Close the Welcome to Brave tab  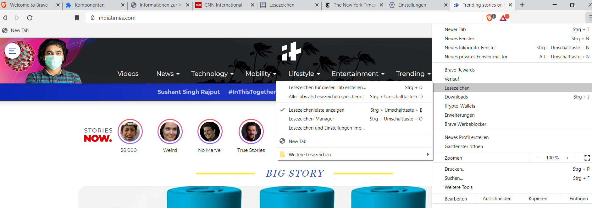58,5
